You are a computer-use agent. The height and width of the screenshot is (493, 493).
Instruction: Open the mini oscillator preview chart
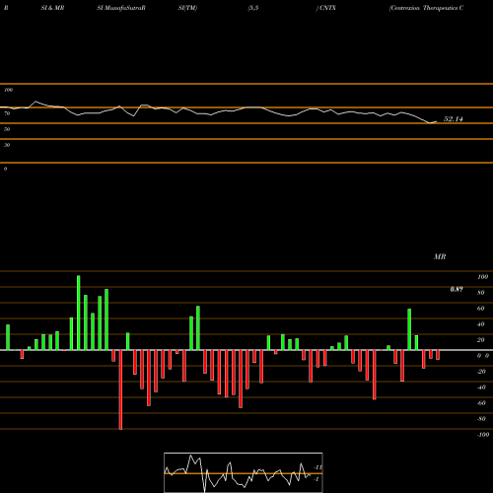(244, 472)
